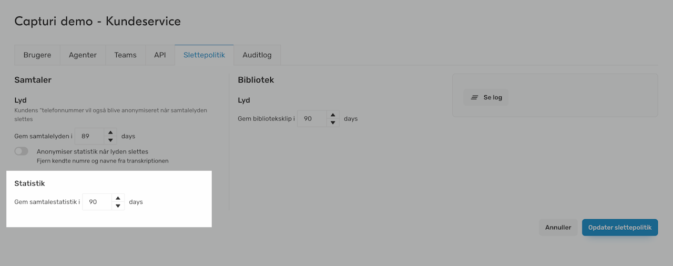Viewport: 673px width, 266px height.
Task: Focus the samtalestatistik days input field
Action: [x=97, y=202]
